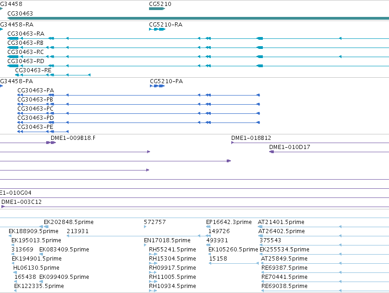Select feature 493931

(217, 240)
